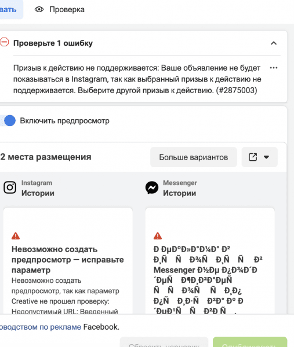Open the Facebook ad guidelines link
The image size is (294, 347).
[x=41, y=327]
